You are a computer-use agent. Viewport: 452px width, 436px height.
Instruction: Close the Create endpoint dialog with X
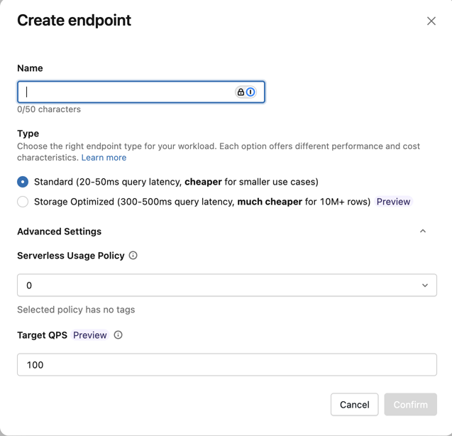(x=431, y=21)
